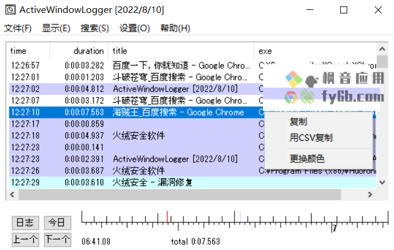Open the 显示(E) menu

56,28
